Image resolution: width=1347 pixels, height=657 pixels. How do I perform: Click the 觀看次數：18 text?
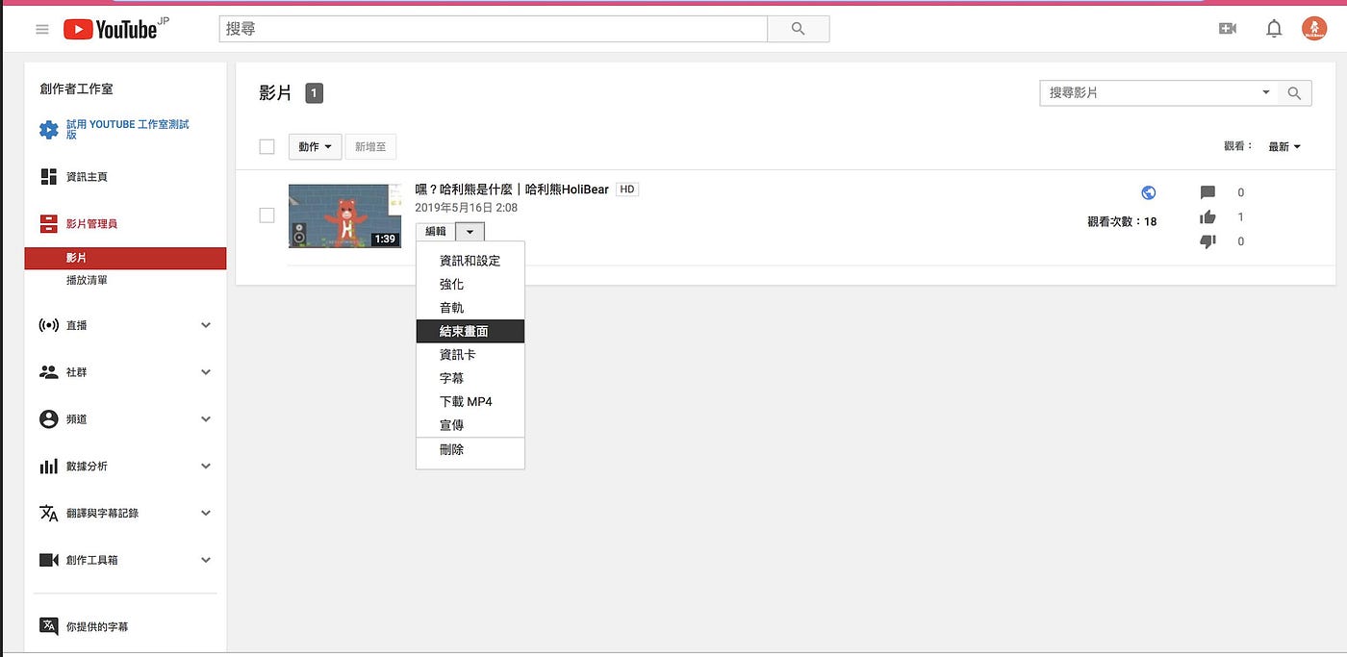click(1122, 221)
